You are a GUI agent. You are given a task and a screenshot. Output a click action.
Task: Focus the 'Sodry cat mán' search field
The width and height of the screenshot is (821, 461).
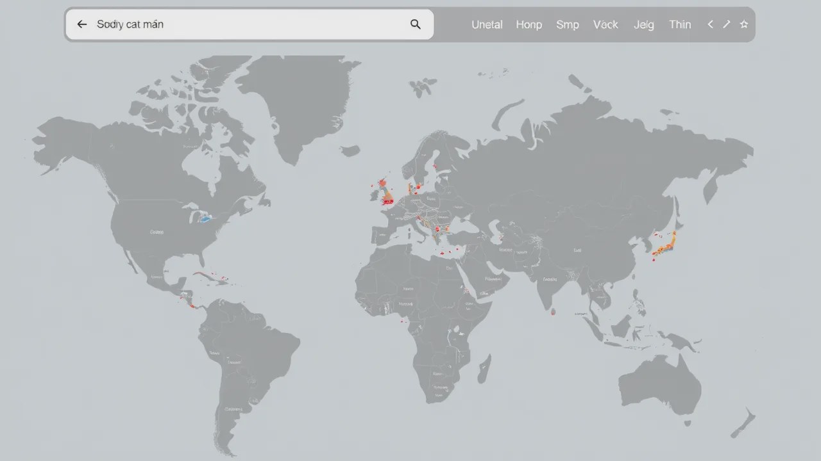250,24
